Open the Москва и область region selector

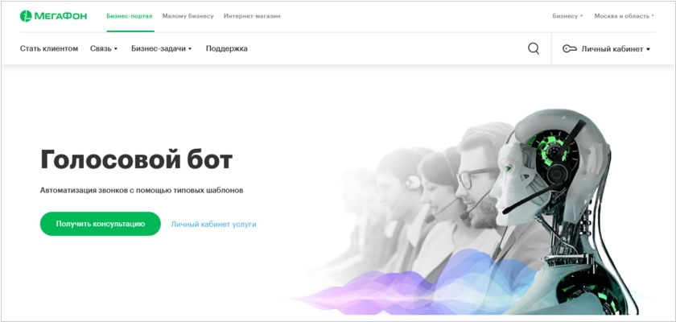point(624,16)
